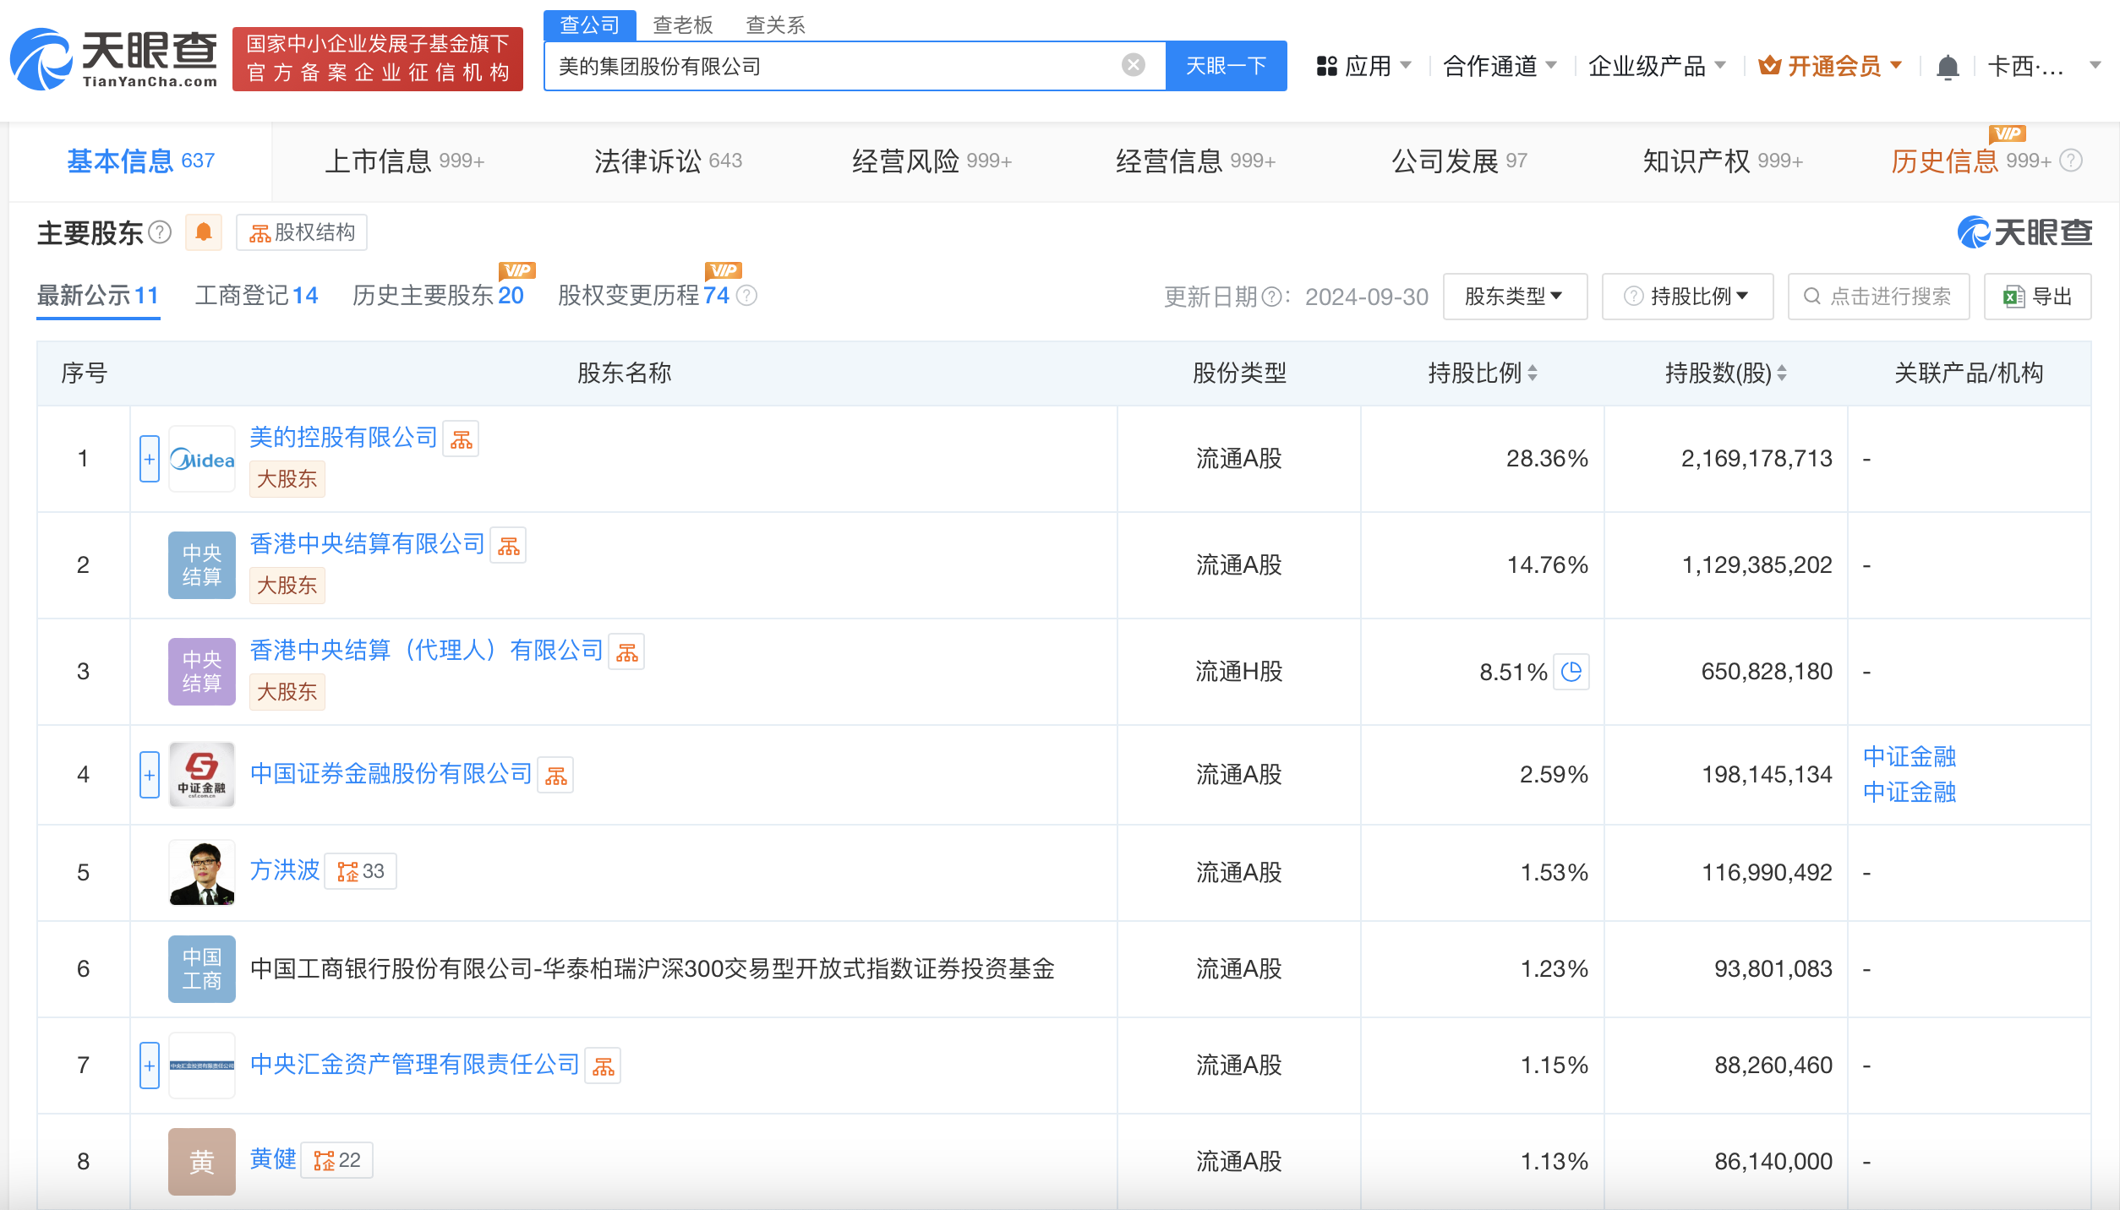
Task: Export shareholder list with 导出 button
Action: [2037, 297]
